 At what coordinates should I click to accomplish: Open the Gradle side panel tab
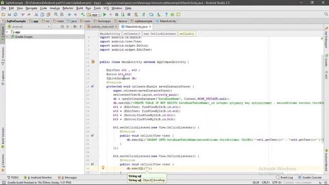[326, 61]
